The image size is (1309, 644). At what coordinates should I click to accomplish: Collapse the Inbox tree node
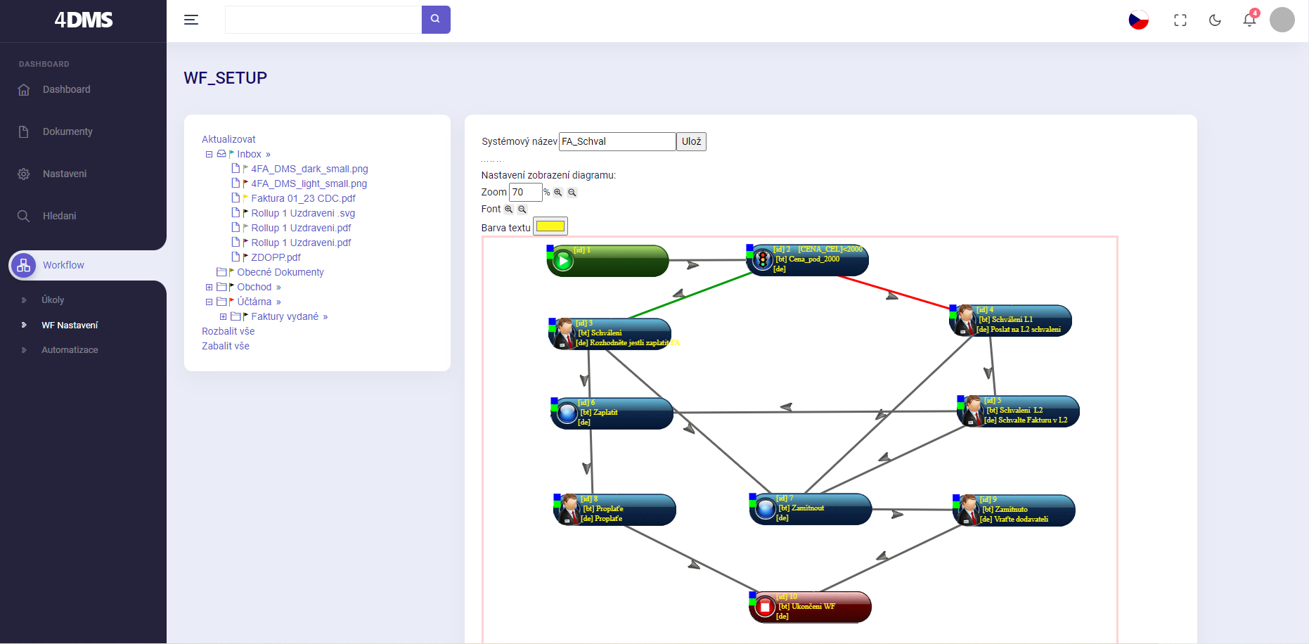coord(209,155)
